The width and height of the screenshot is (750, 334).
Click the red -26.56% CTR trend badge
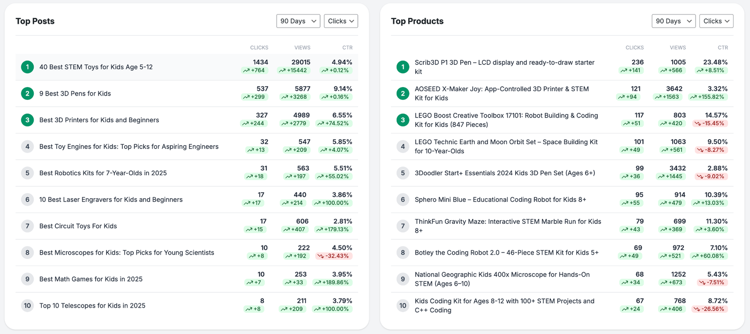pos(709,309)
